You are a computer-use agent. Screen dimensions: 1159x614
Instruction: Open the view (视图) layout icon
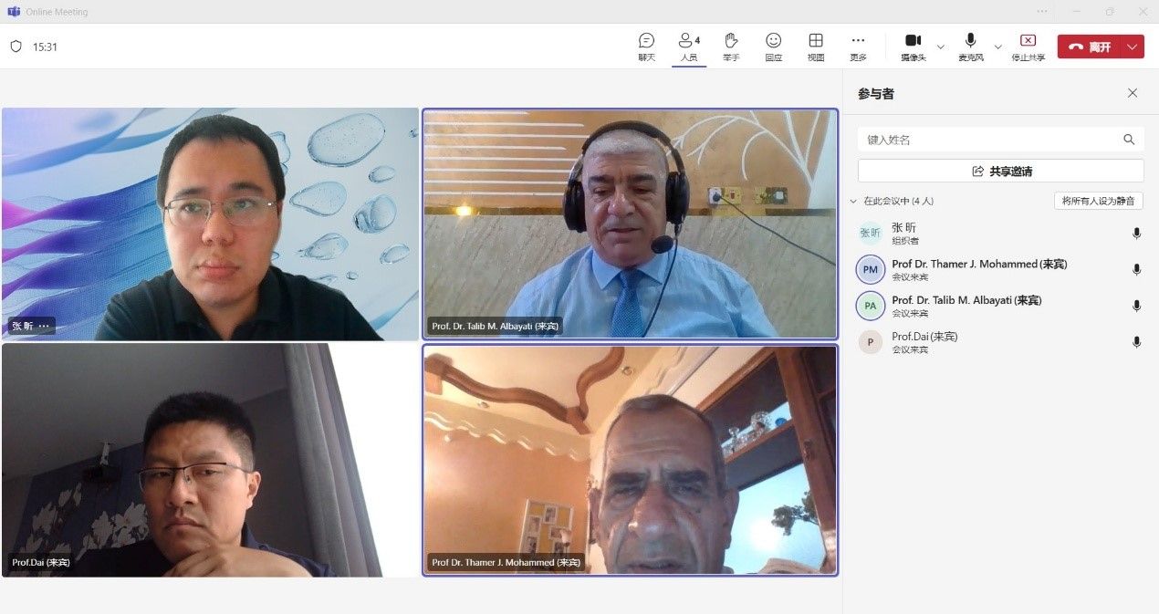[816, 41]
